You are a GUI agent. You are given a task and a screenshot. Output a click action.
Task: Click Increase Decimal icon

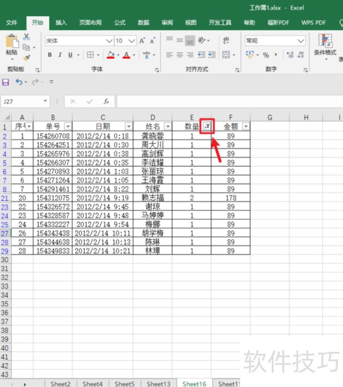[x=290, y=55]
